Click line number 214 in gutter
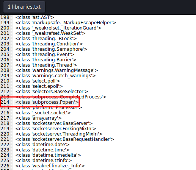Viewport: 196px width, 170px height. point(5,102)
